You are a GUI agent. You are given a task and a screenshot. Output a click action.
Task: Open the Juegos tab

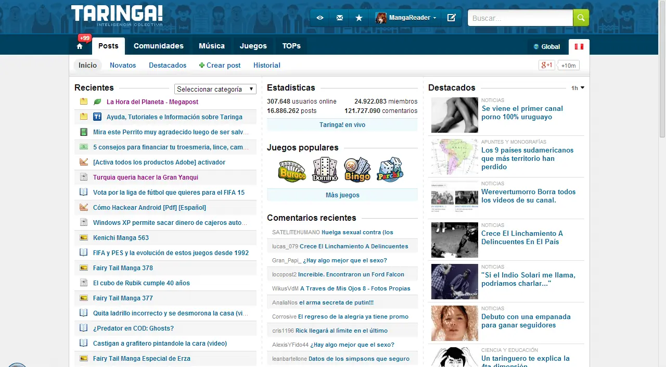tap(253, 46)
